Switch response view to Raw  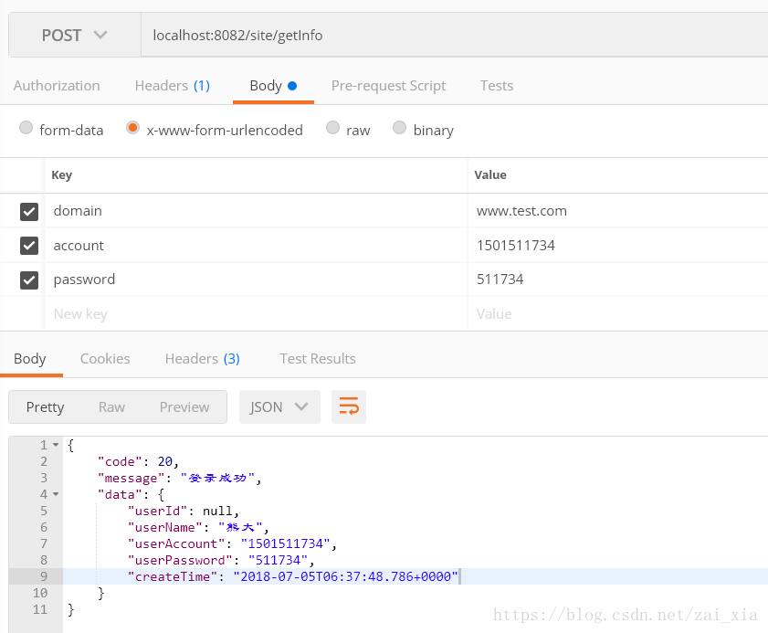coord(111,406)
